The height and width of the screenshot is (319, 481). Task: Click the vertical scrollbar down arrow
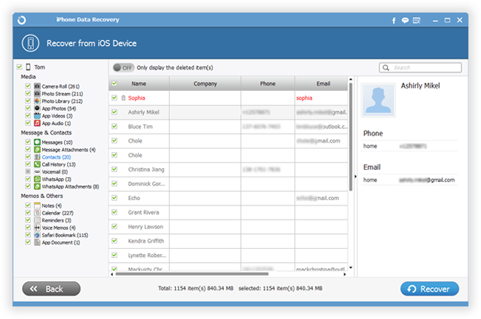click(351, 268)
